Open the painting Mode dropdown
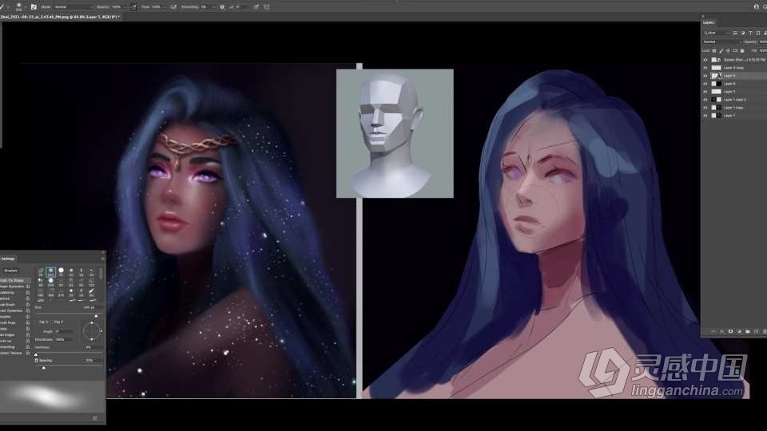 73,7
